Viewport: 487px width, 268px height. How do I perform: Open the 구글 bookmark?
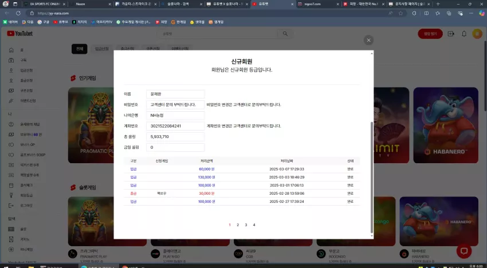43,22
